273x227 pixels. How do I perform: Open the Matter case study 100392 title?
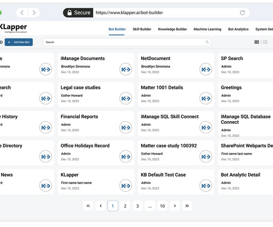(x=169, y=146)
